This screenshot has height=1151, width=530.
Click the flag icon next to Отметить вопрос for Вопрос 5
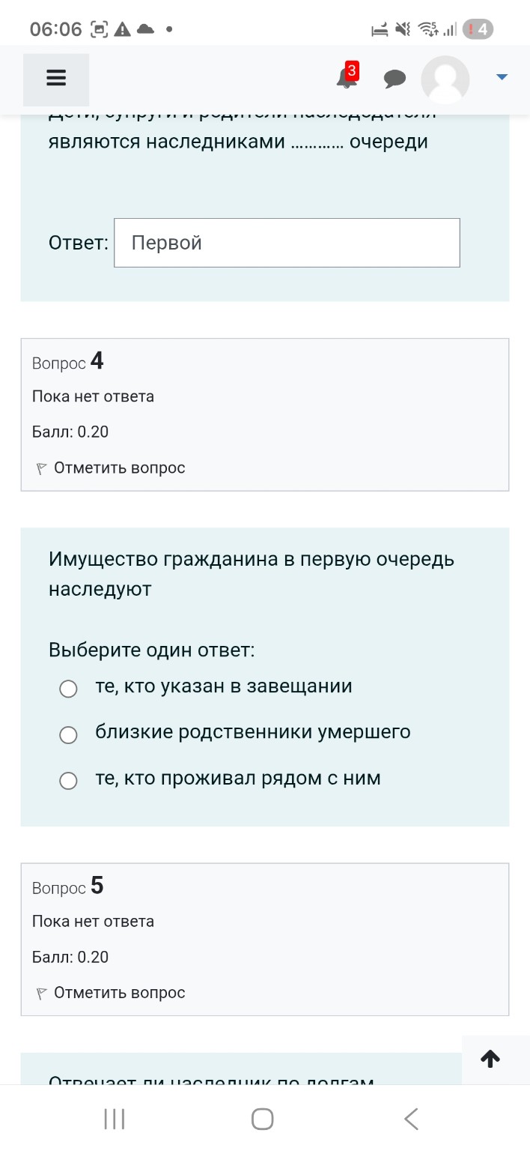pos(41,992)
